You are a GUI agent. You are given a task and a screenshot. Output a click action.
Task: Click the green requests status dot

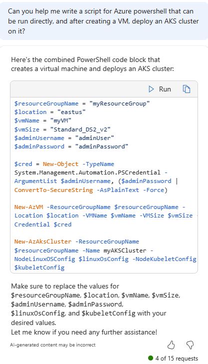tap(151, 357)
